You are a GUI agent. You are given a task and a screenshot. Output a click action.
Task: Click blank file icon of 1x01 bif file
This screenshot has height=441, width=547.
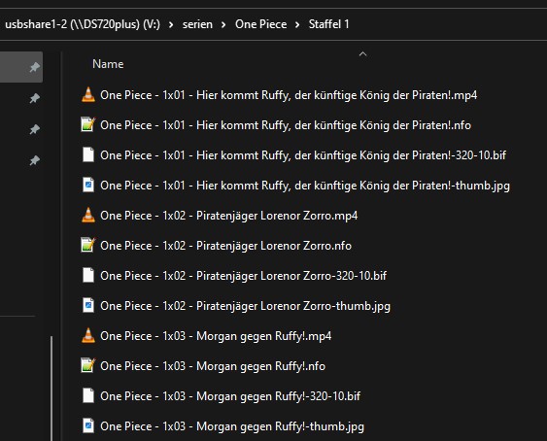click(x=88, y=154)
